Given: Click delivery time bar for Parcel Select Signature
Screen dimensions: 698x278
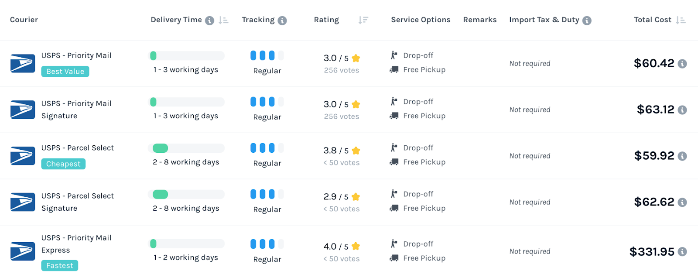Looking at the screenshot, I should click(x=186, y=194).
